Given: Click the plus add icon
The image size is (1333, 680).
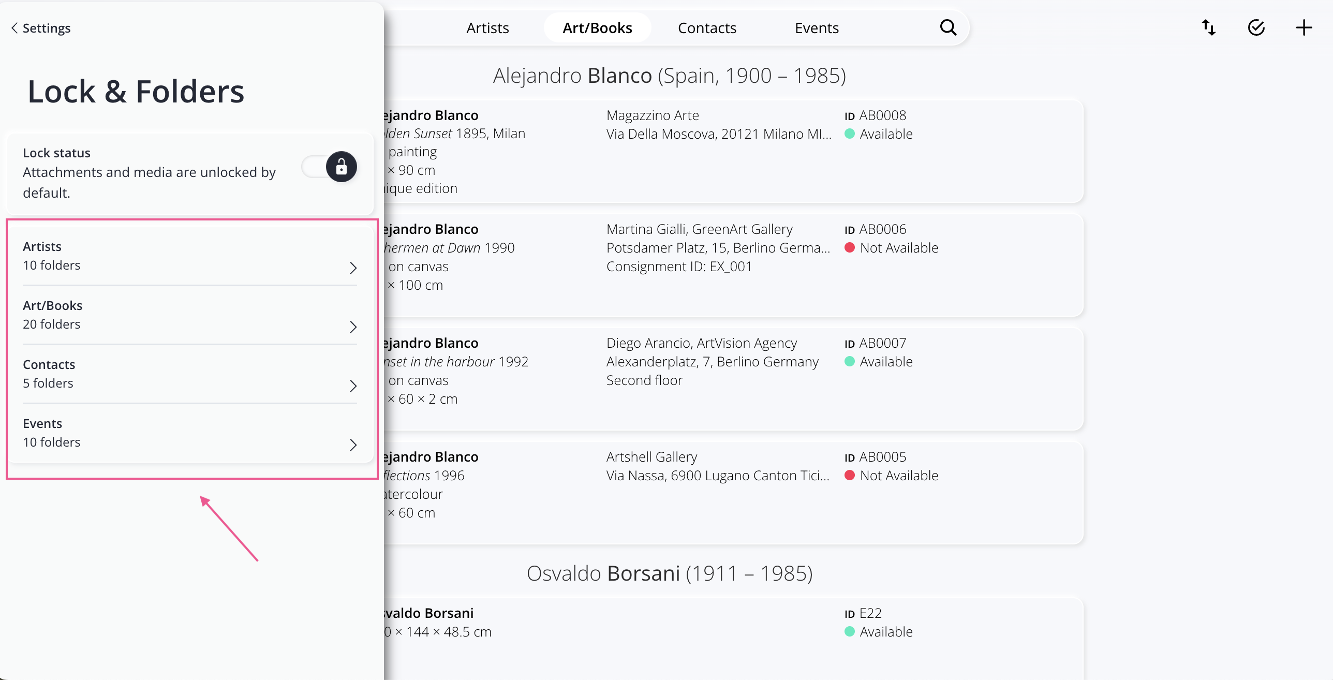Looking at the screenshot, I should [1304, 27].
